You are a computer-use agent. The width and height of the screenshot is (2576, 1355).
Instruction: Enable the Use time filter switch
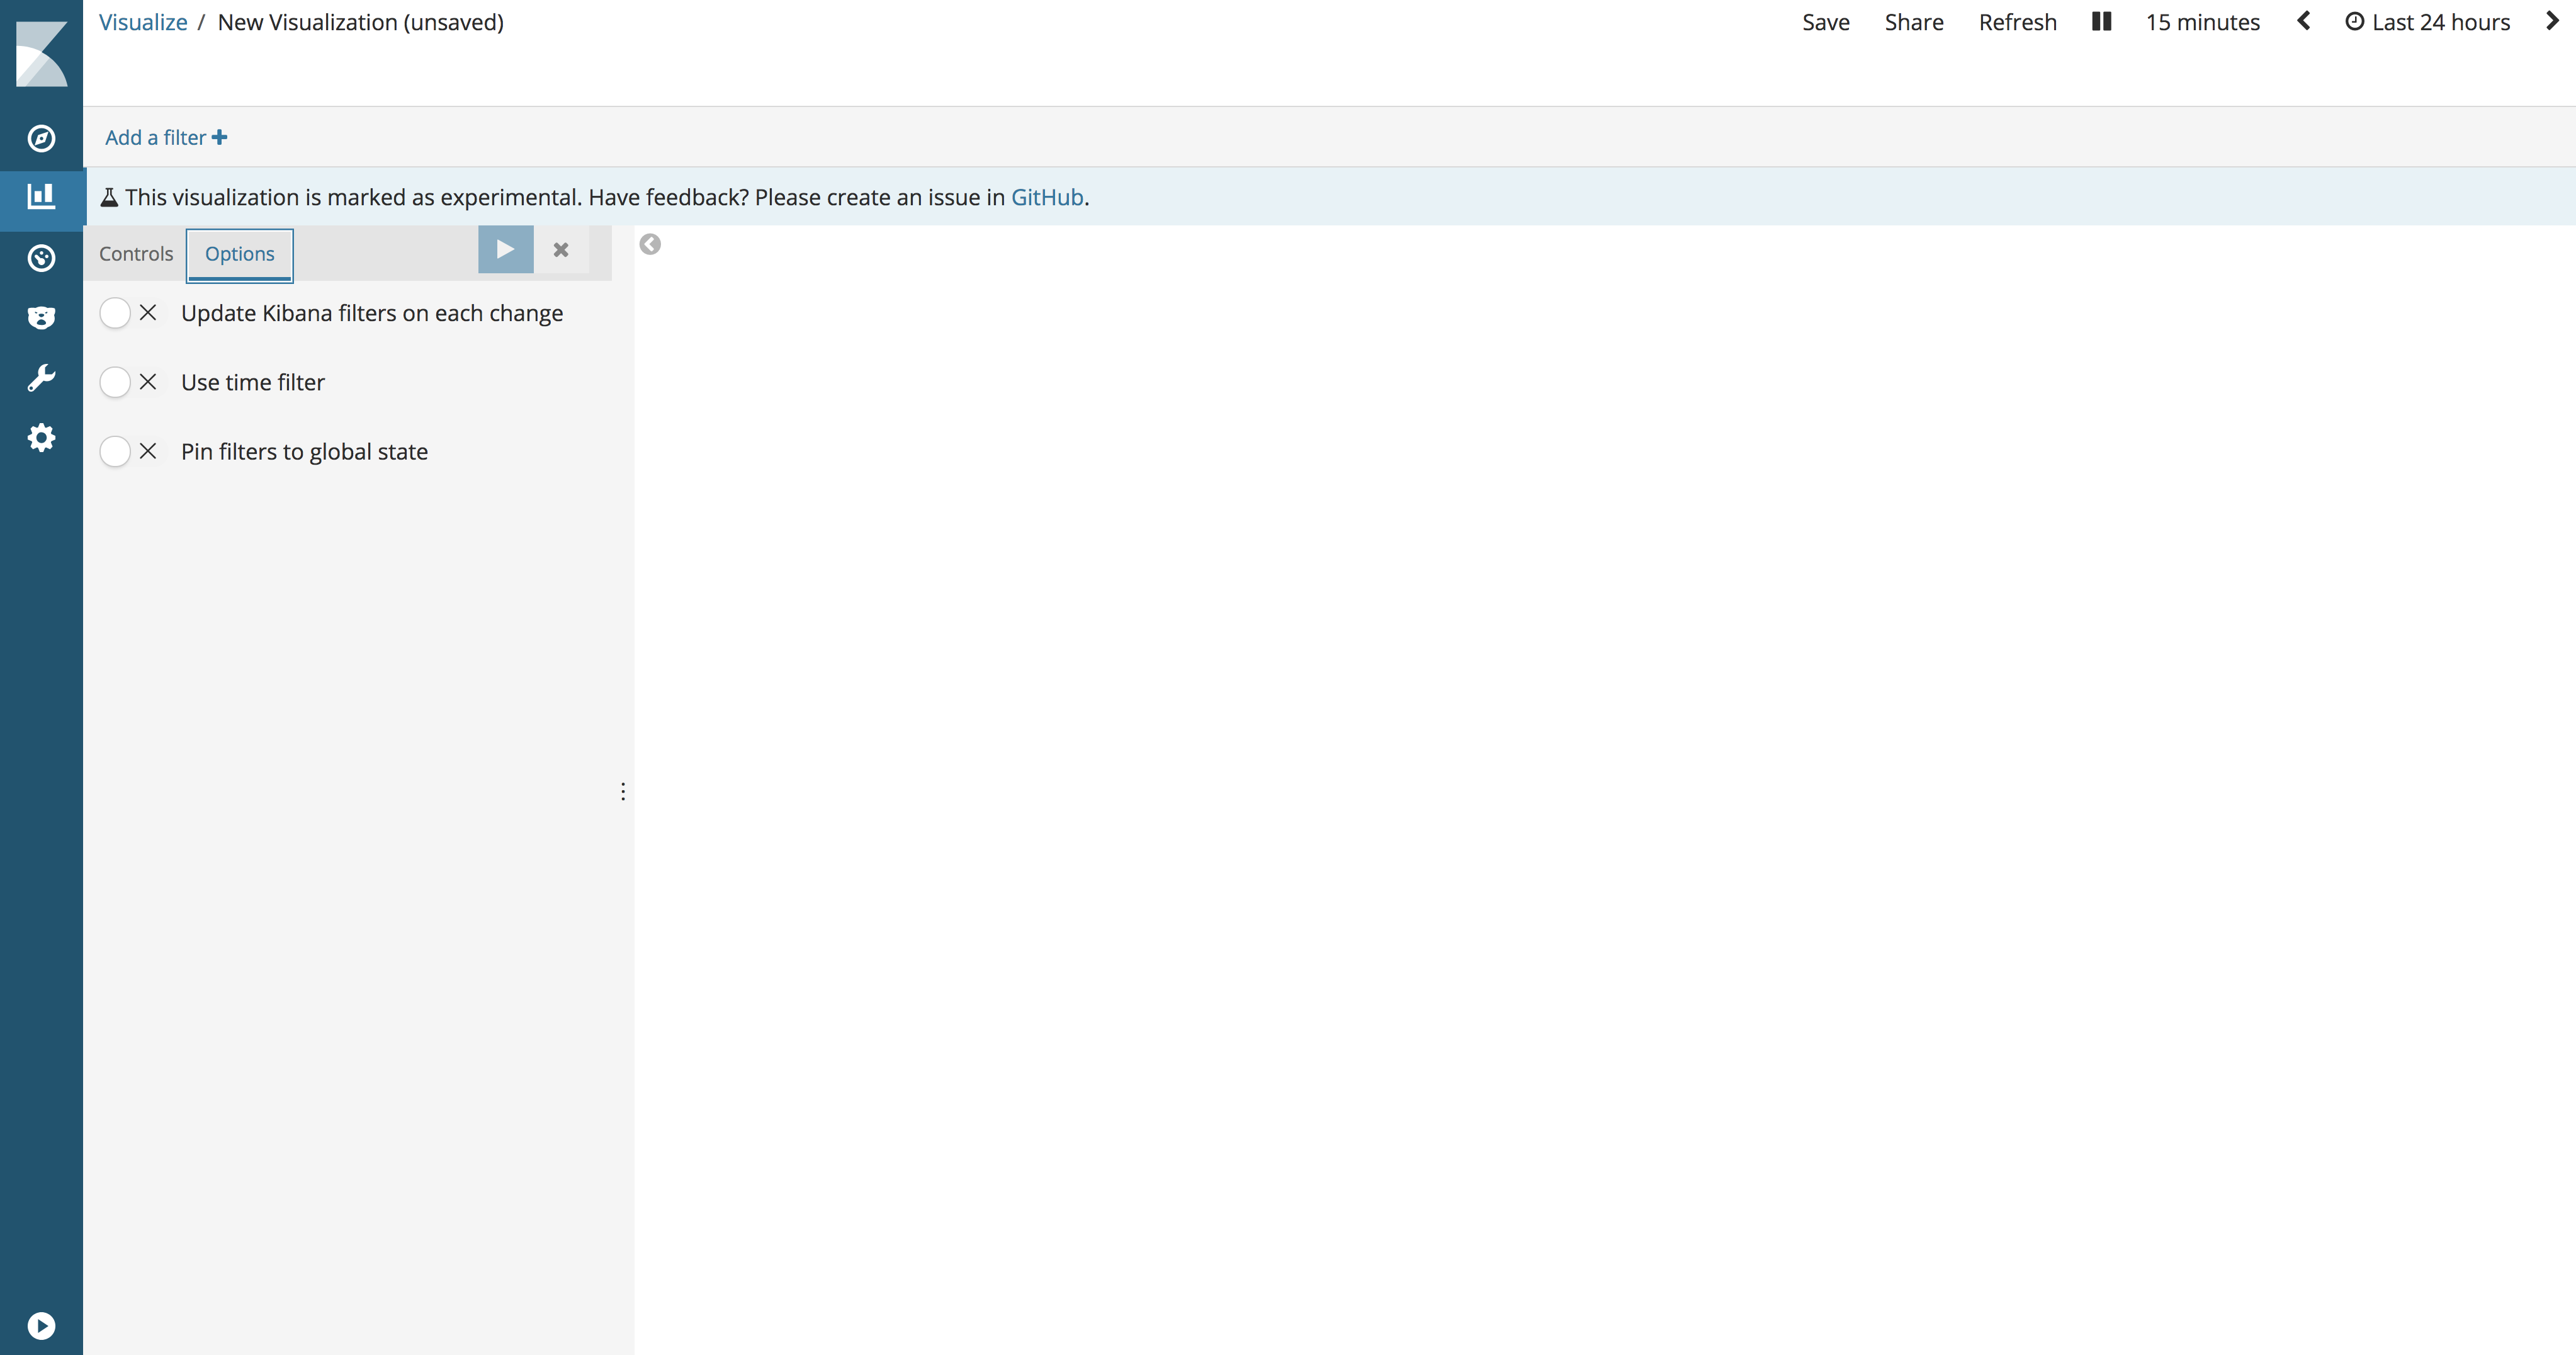(129, 382)
